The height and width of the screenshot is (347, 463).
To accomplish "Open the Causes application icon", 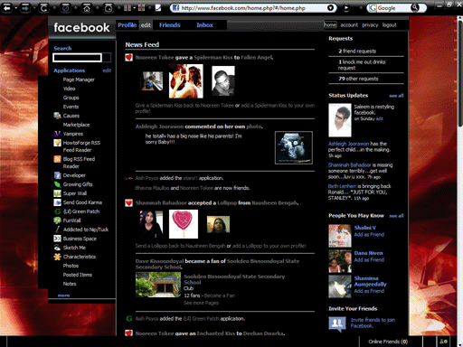I will (57, 116).
